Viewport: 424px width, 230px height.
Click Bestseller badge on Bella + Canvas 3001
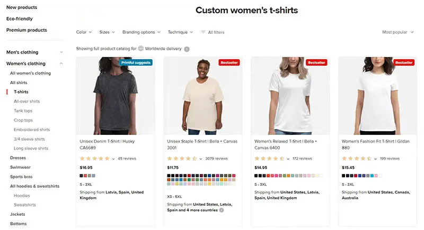click(229, 62)
